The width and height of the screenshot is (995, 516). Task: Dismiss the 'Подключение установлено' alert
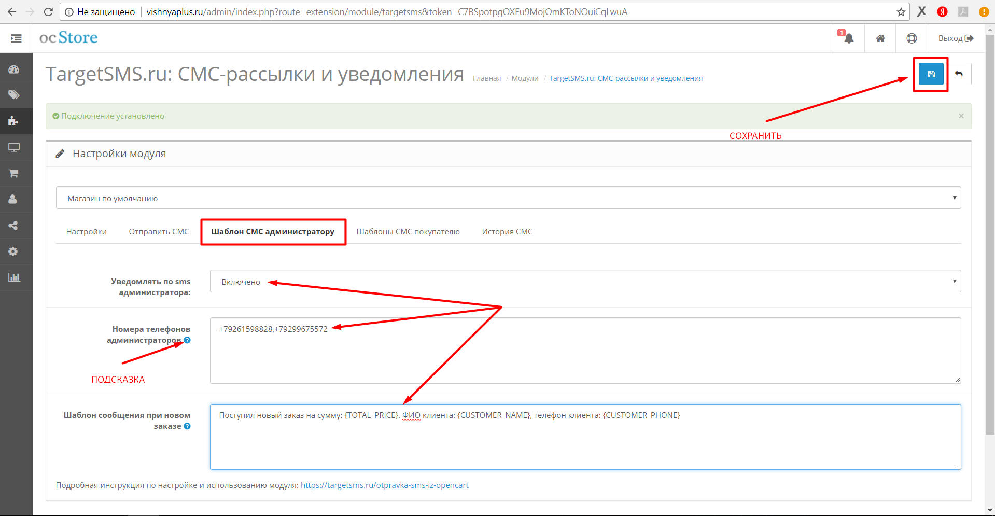[x=961, y=116]
